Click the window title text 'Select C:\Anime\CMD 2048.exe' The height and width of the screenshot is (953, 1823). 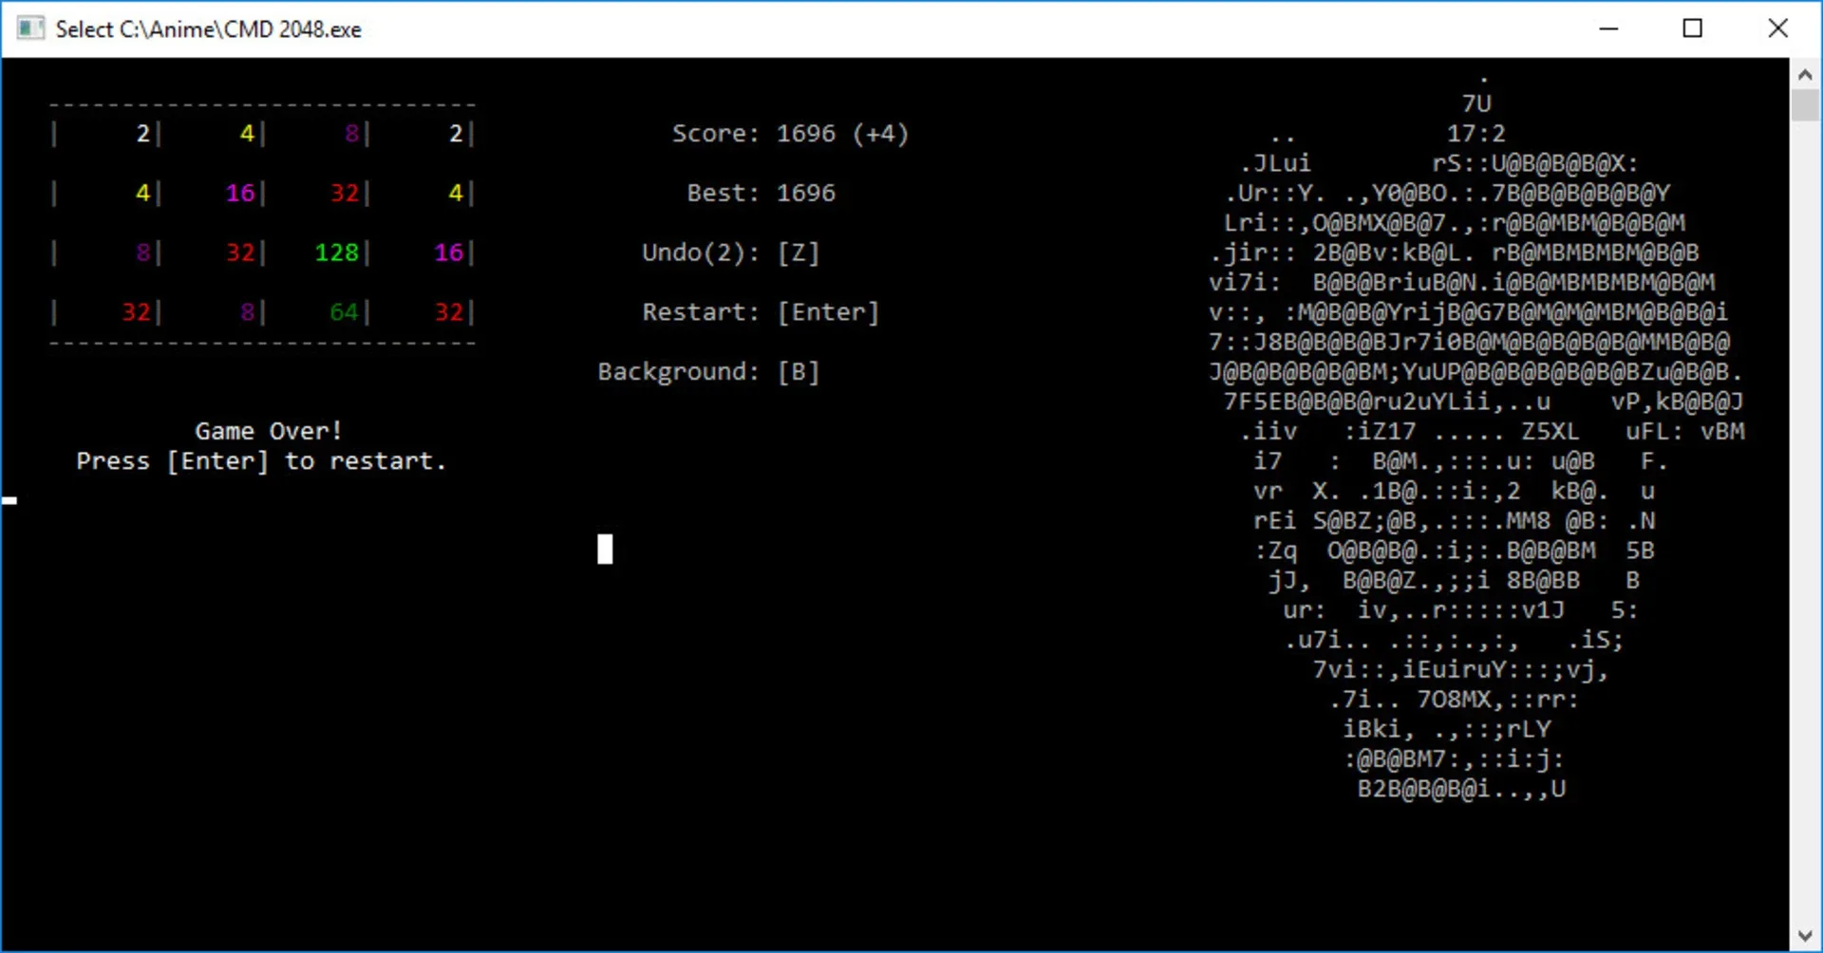coord(208,29)
